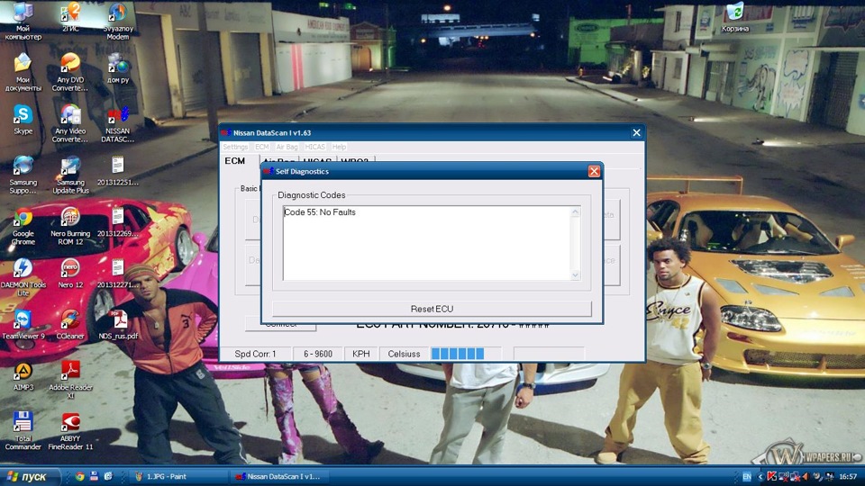Select the 201312271 text file icon
Image resolution: width=865 pixels, height=486 pixels.
[117, 274]
